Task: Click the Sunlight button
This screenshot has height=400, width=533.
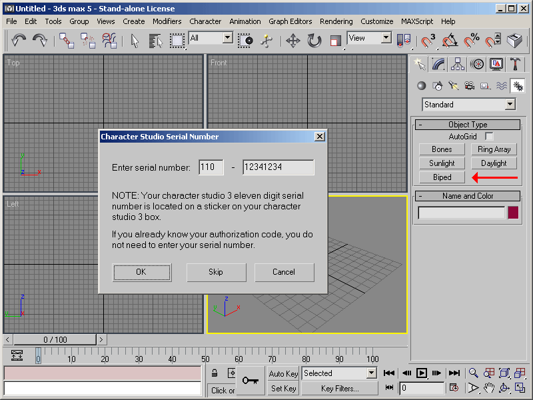Action: coord(442,163)
